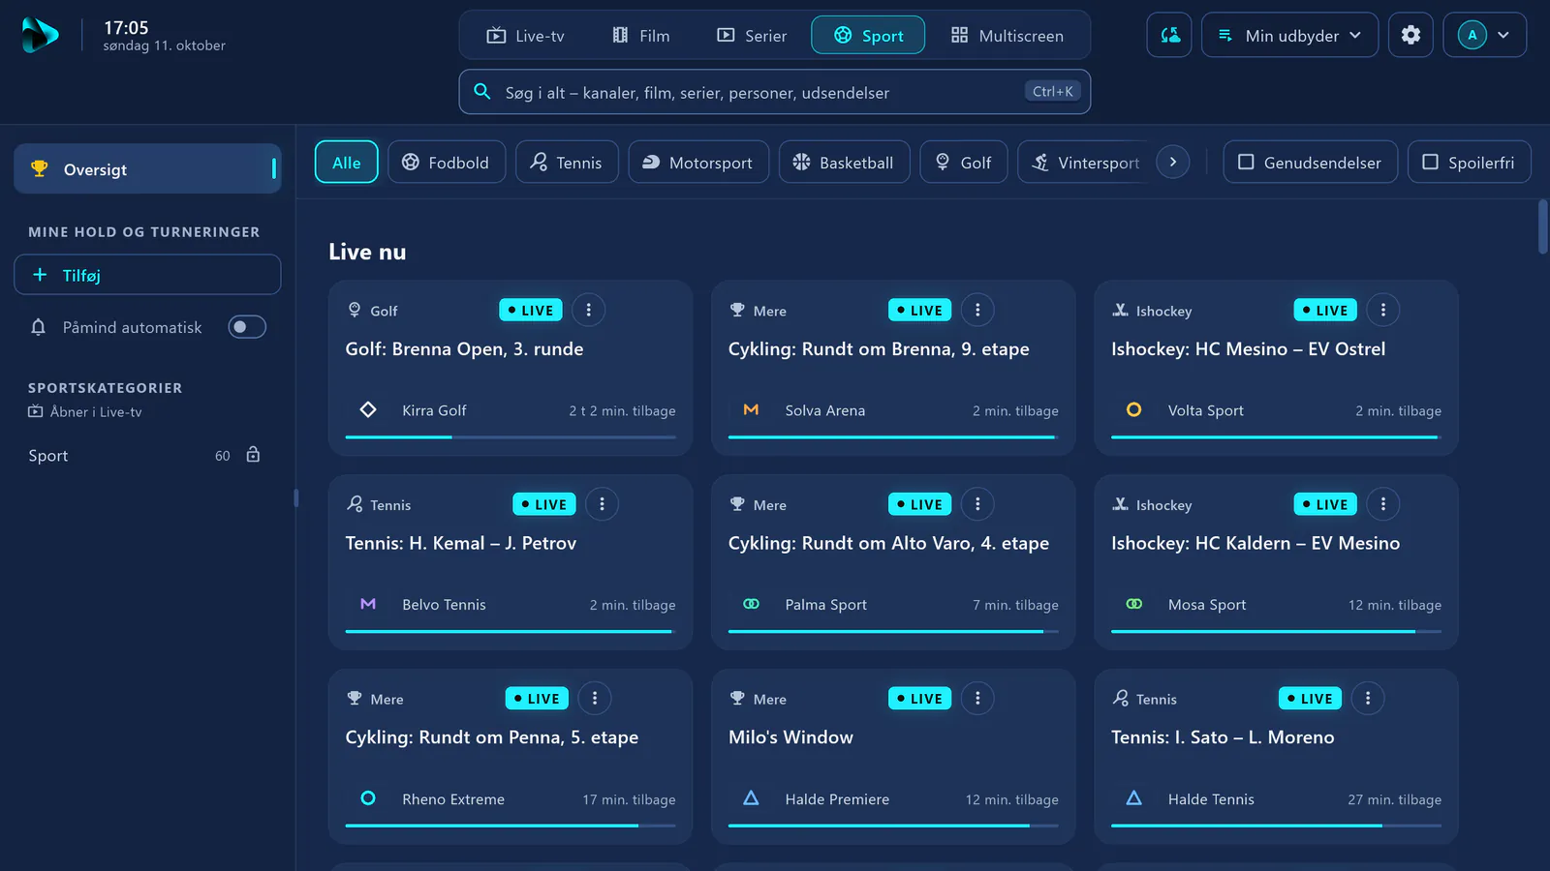Focus the Søg i alt search field
Viewport: 1550px width, 871px height.
pos(775,92)
